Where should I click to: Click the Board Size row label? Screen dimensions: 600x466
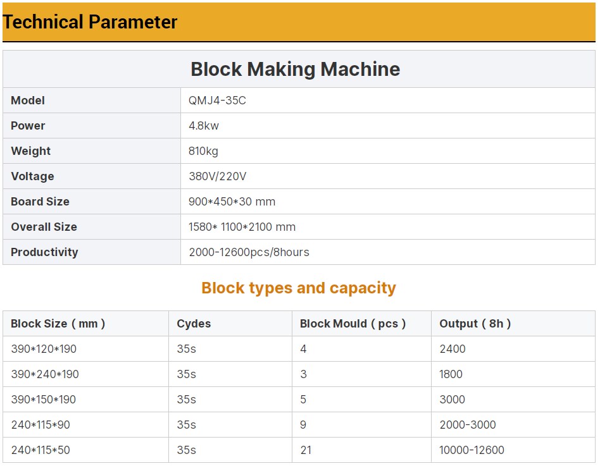coord(40,202)
